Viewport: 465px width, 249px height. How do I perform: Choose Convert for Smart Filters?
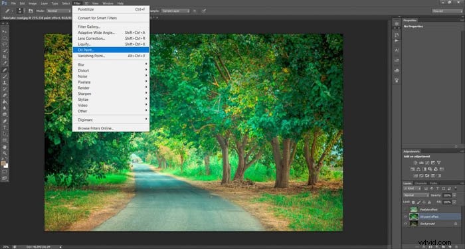(111, 18)
